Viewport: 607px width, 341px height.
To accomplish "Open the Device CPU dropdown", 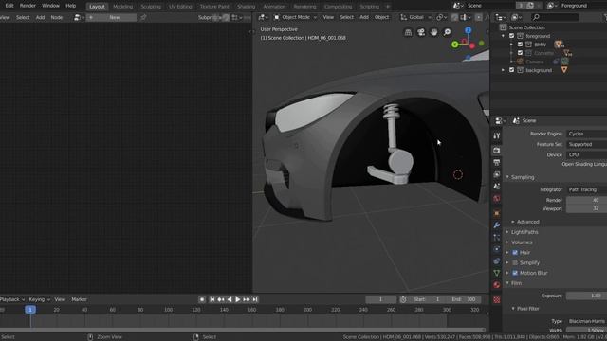I will (586, 154).
